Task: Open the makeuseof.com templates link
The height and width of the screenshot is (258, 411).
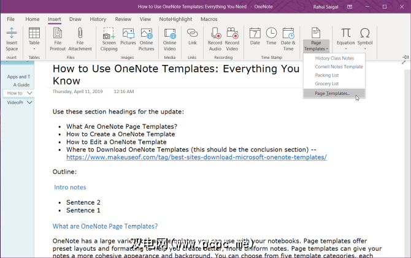Action: 196,157
